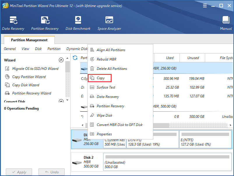Open the Space Analyzer tool

click(109, 23)
